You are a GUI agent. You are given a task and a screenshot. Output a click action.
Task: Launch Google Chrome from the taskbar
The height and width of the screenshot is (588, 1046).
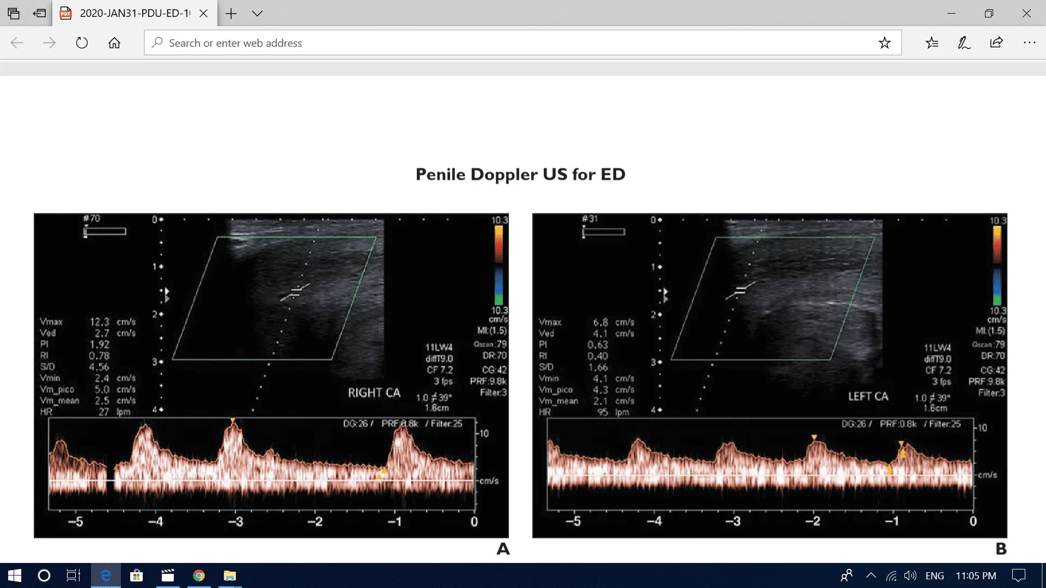198,575
